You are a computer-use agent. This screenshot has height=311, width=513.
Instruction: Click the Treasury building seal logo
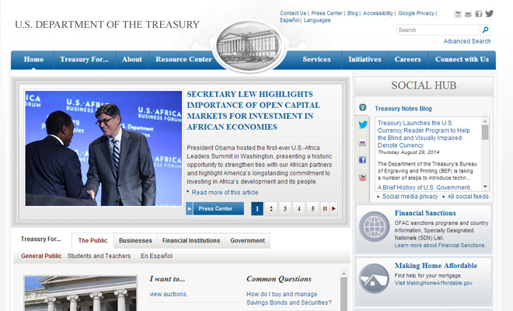click(x=250, y=46)
